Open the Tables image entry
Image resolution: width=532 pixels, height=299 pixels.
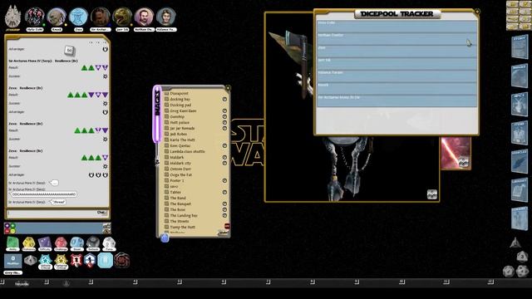click(x=175, y=192)
